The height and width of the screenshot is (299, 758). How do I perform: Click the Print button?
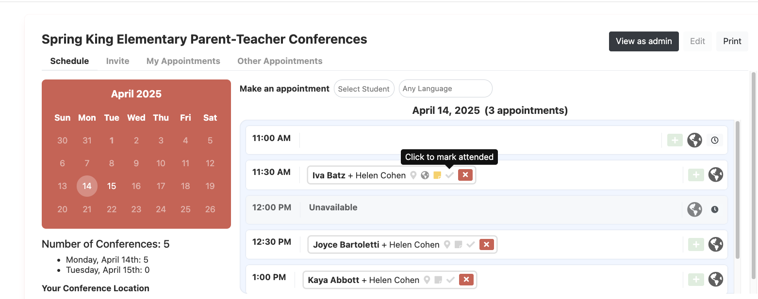coord(732,41)
